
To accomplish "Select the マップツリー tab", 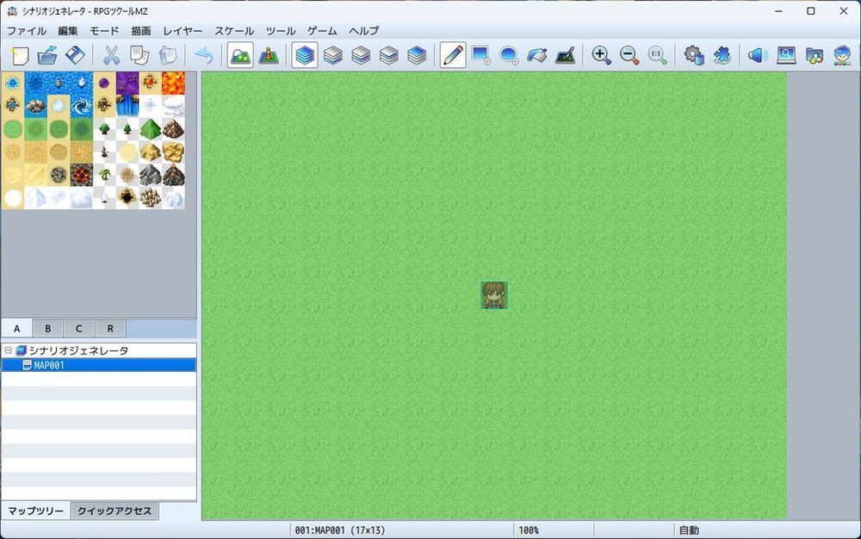I will (x=35, y=511).
